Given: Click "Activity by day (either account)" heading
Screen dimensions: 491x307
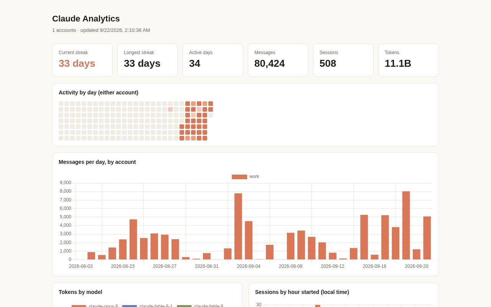Looking at the screenshot, I should [99, 92].
